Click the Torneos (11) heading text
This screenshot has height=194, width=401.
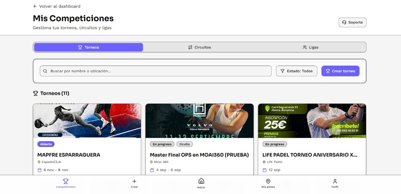click(x=55, y=93)
